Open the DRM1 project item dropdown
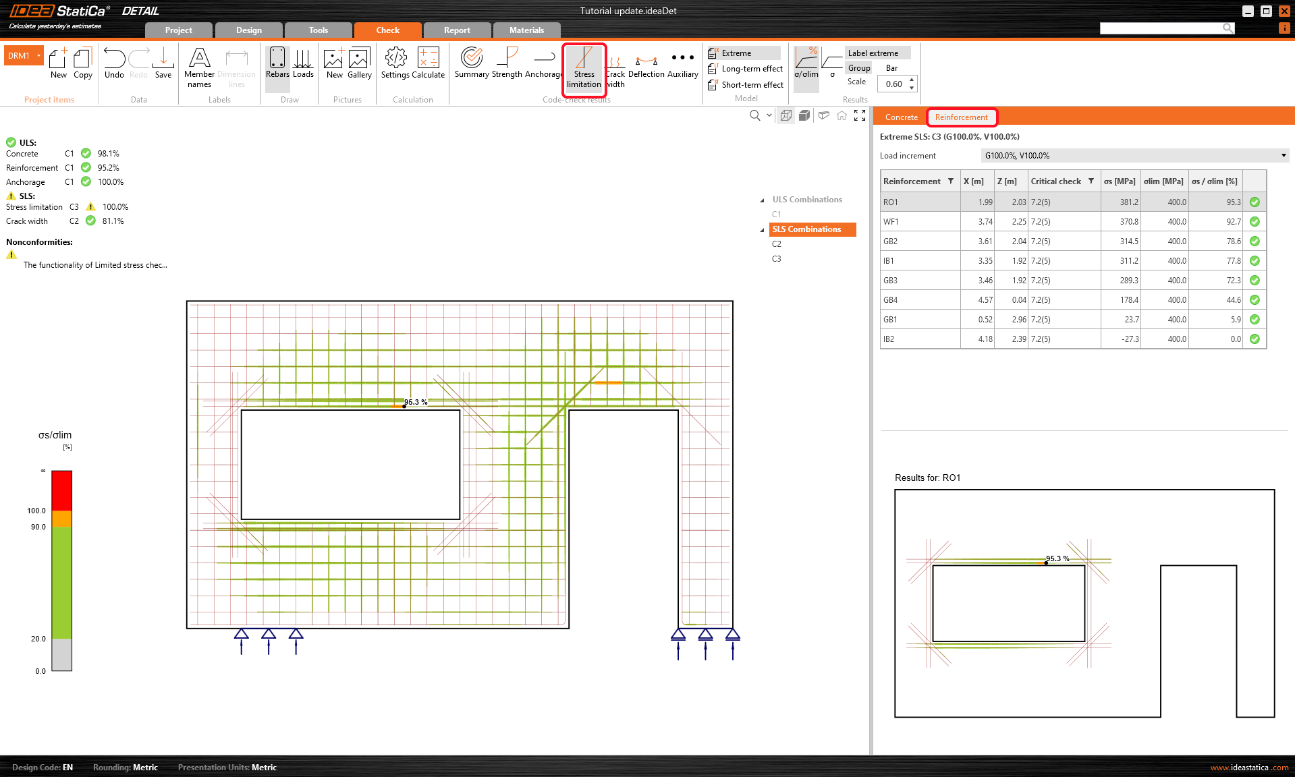The height and width of the screenshot is (777, 1295). coord(39,56)
